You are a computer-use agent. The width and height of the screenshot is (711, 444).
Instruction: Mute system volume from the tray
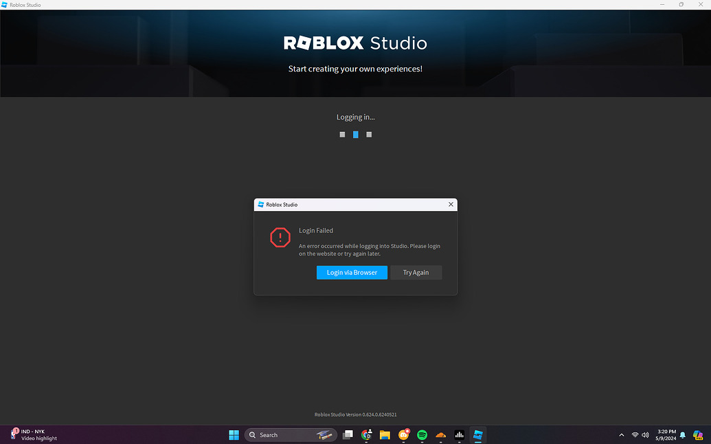point(645,434)
